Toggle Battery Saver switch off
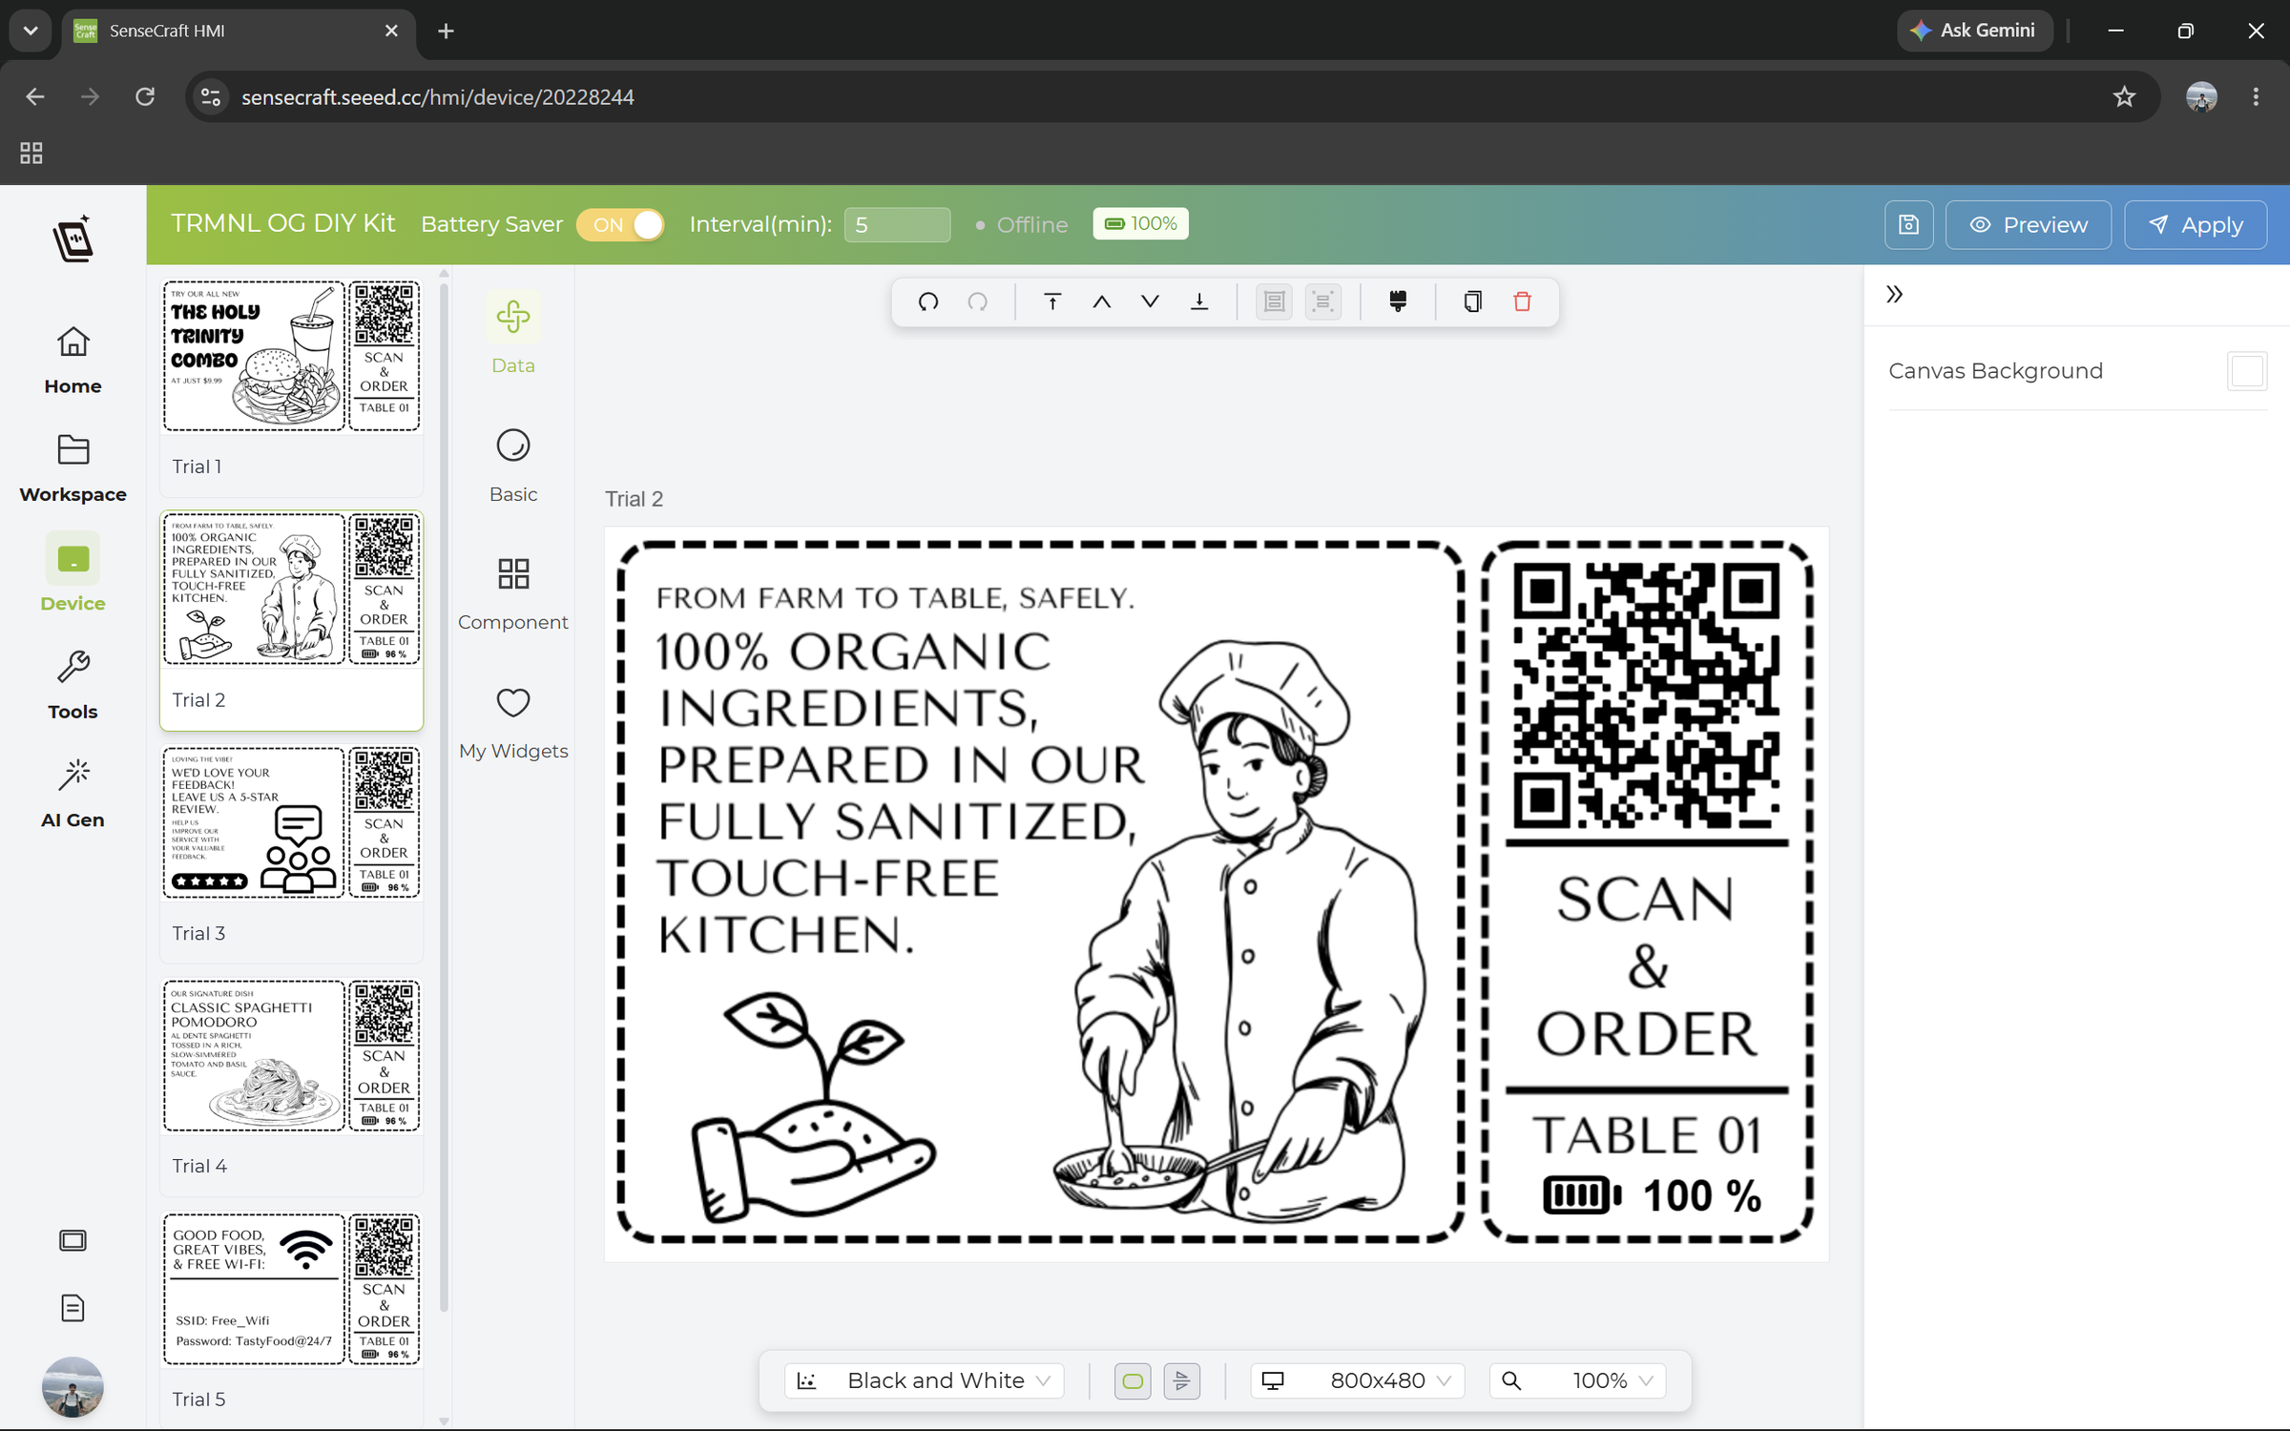Image resolution: width=2290 pixels, height=1431 pixels. (620, 224)
